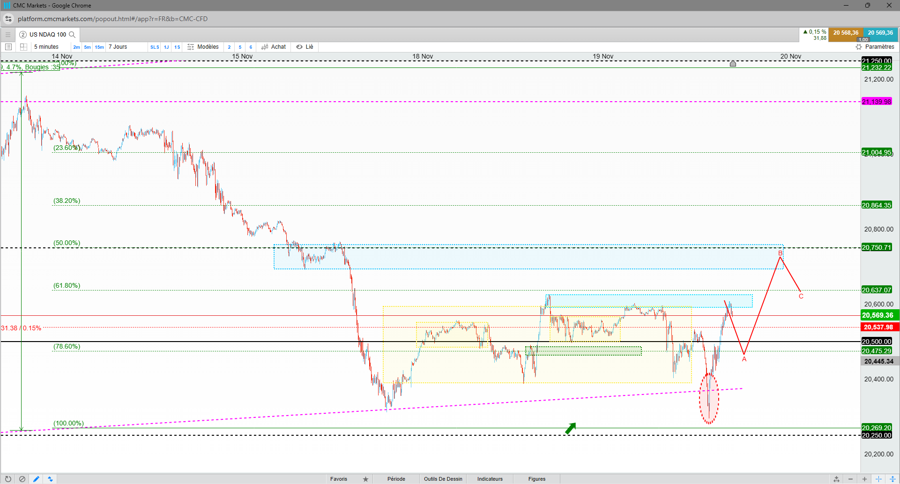This screenshot has width=900, height=484.
Task: Open the chart list view icon
Action: point(8,47)
